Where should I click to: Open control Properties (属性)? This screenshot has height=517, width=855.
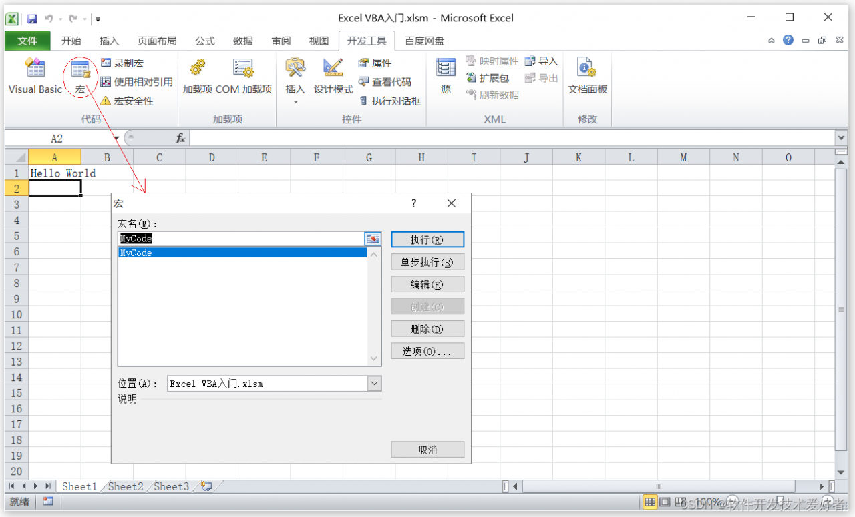(x=375, y=63)
